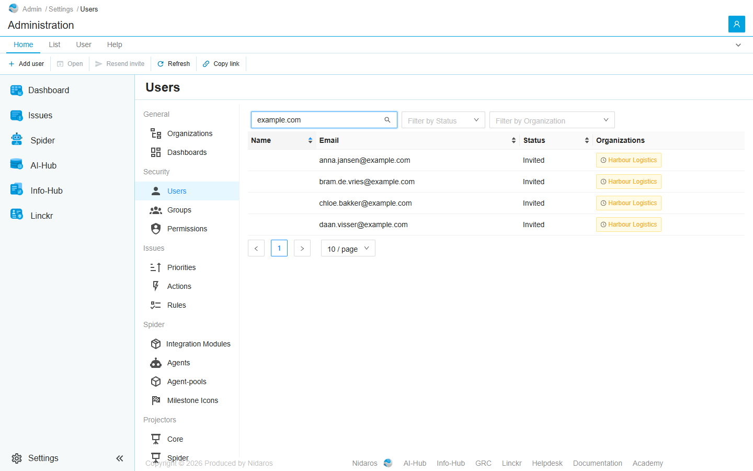Open the GRC footer link
Viewport: 753px width, 471px height.
click(483, 463)
